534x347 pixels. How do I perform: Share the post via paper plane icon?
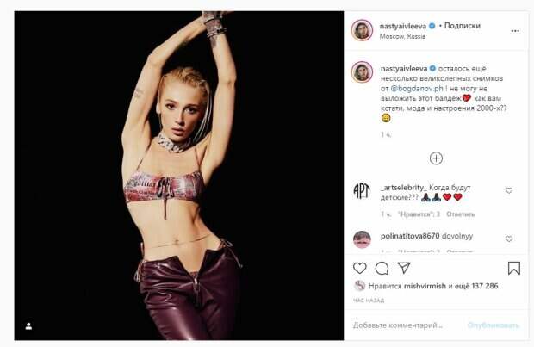coord(403,268)
